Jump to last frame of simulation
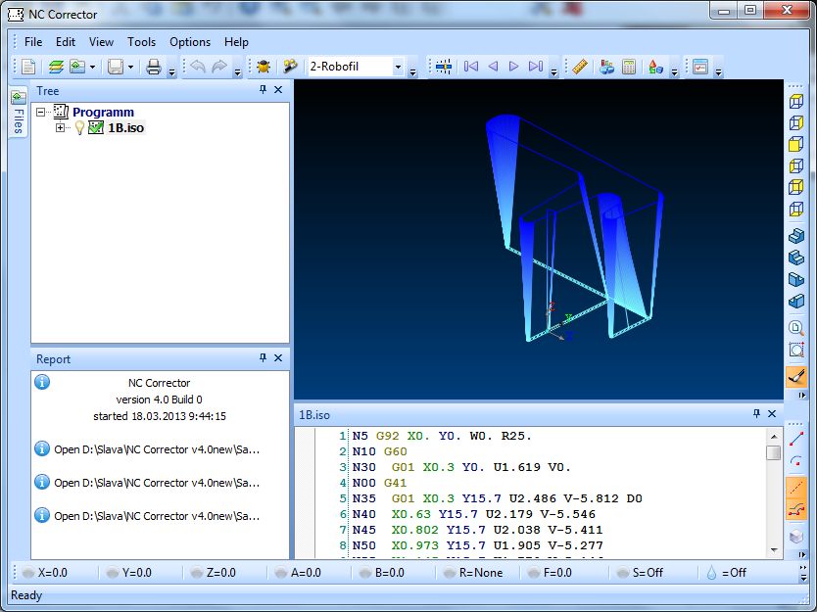The width and height of the screenshot is (817, 612). pos(536,67)
